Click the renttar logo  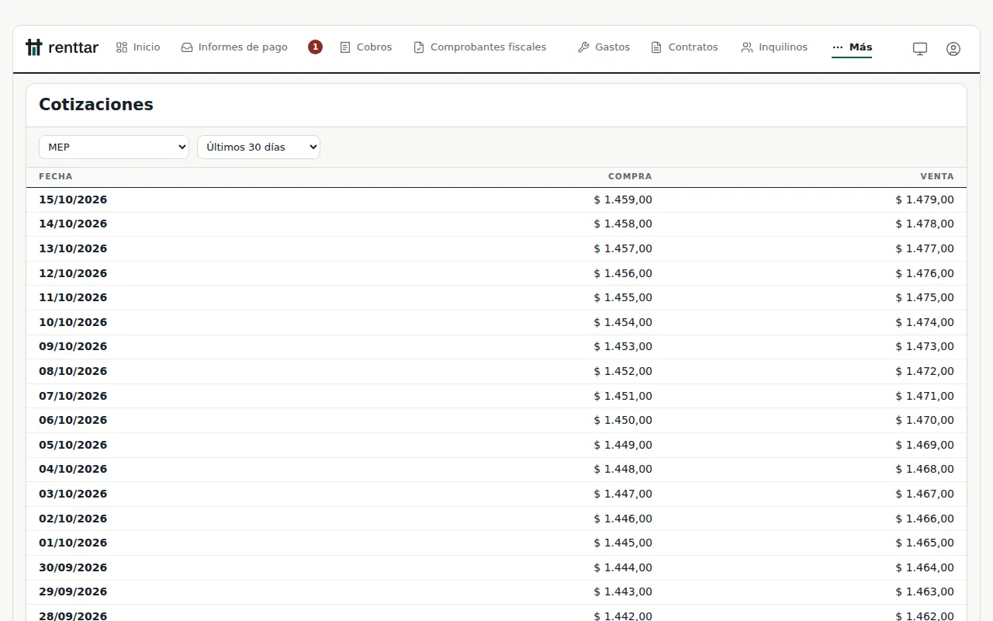[62, 47]
